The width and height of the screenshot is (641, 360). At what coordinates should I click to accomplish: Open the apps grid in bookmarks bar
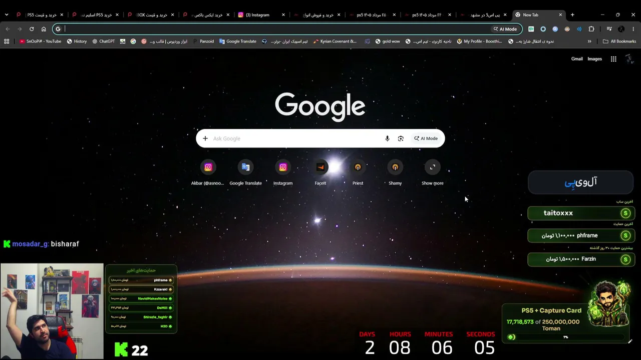[7, 41]
